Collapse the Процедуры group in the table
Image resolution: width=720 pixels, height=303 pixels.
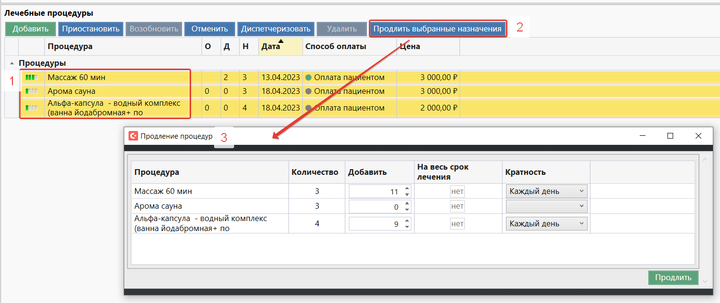(11, 63)
